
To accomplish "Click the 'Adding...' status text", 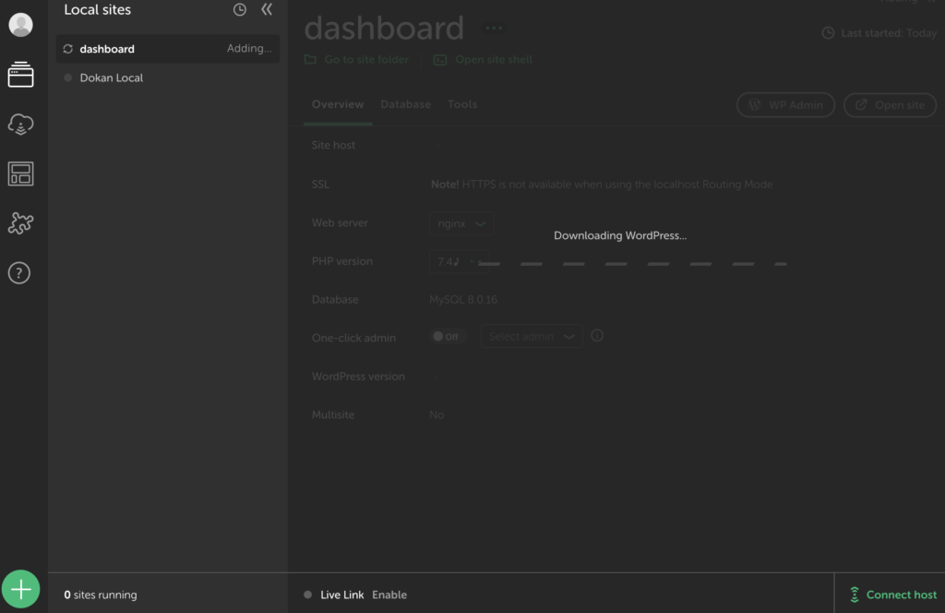I will pyautogui.click(x=249, y=49).
